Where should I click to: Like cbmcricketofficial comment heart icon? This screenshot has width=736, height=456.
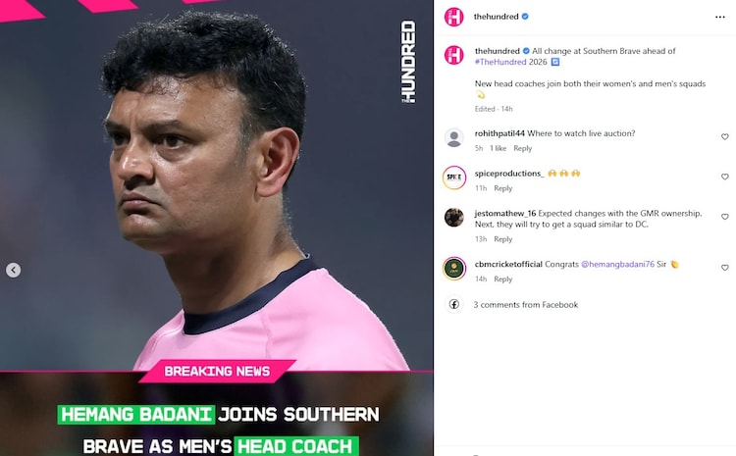coord(725,268)
